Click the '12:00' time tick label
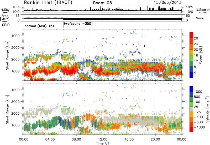Screen dimensions: 210x145 [x=103, y=140]
